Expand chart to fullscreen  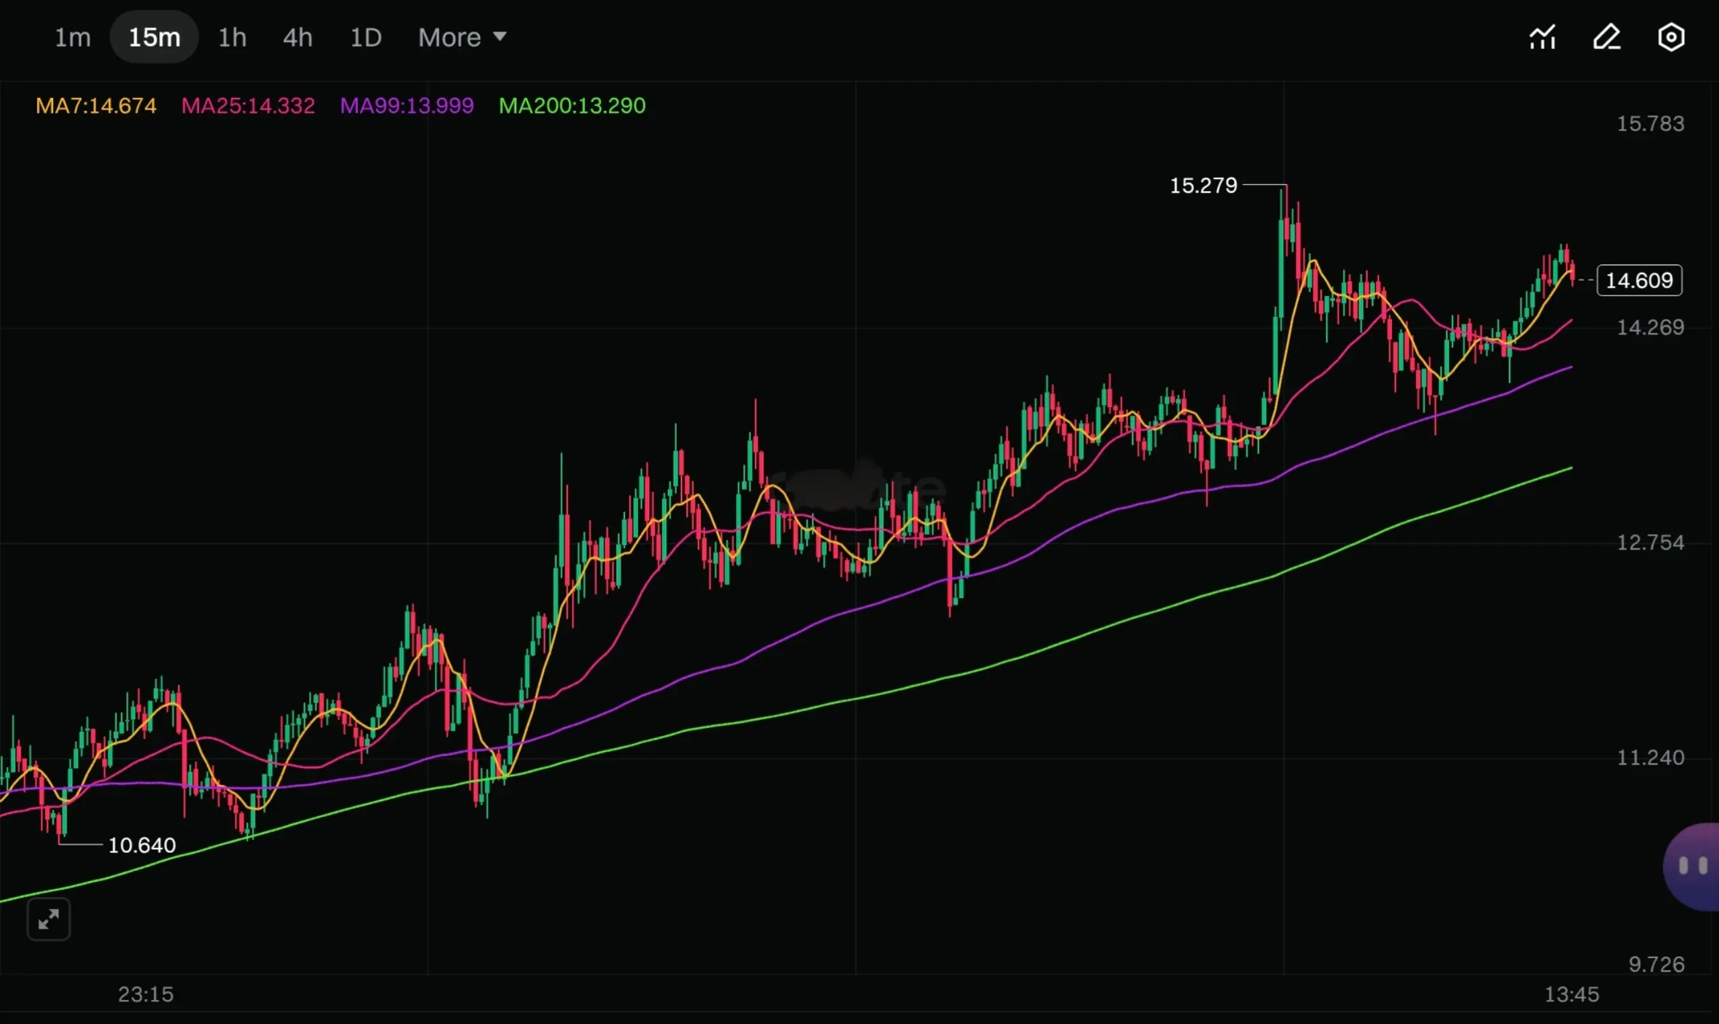pos(48,919)
